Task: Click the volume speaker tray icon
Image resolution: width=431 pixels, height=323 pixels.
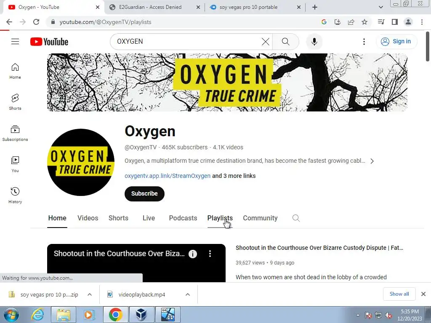Action: coord(388,315)
